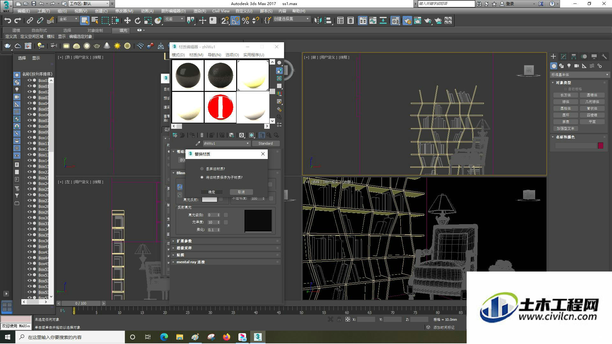Open the Civil View menu
Viewport: 612px width, 344px height.
221,11
